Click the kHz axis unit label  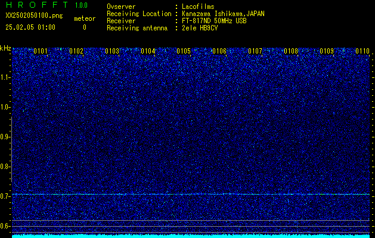coord(5,48)
